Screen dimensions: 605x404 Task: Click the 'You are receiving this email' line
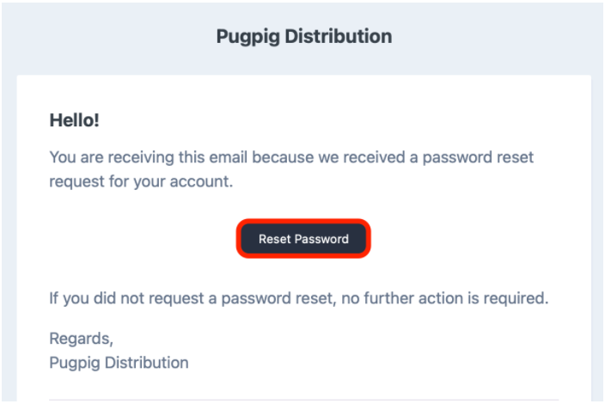pyautogui.click(x=291, y=157)
